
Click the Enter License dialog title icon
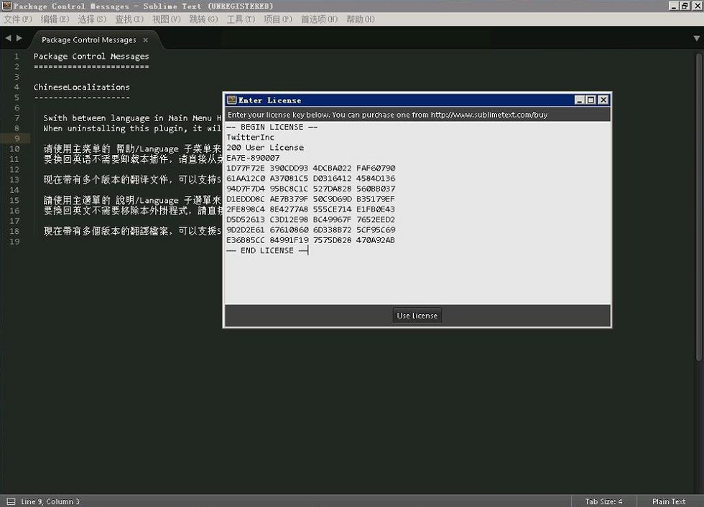(231, 100)
